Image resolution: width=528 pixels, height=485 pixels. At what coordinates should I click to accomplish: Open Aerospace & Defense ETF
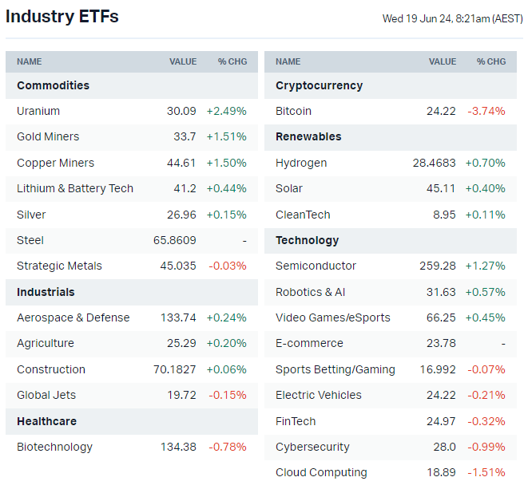73,317
